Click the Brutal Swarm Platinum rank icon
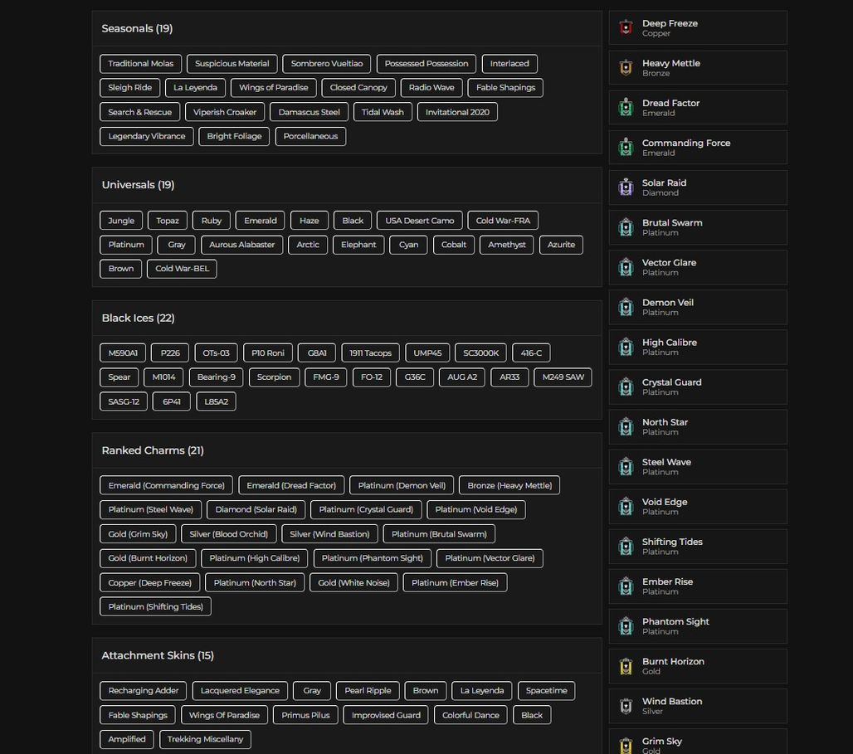853x754 pixels. (x=626, y=226)
